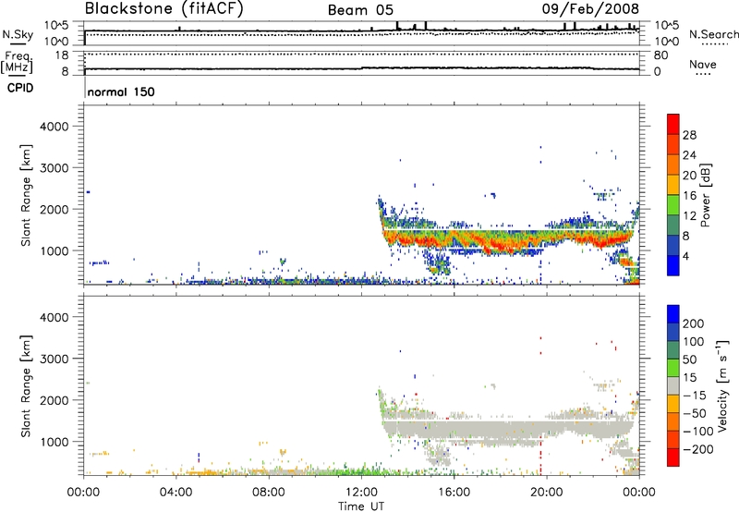Click the left '10^5' noise axis label
The image size is (739, 512).
coord(56,26)
